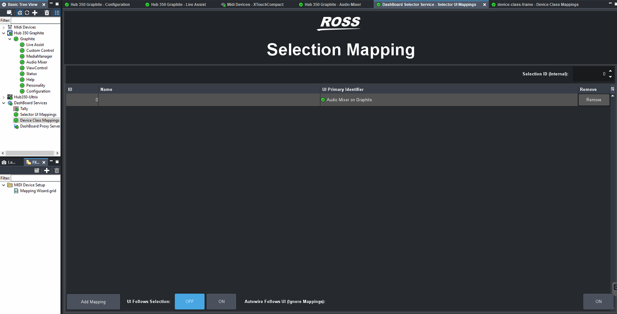Click the Audio Mixer on Graphite cell
The image size is (617, 314).
(x=449, y=100)
